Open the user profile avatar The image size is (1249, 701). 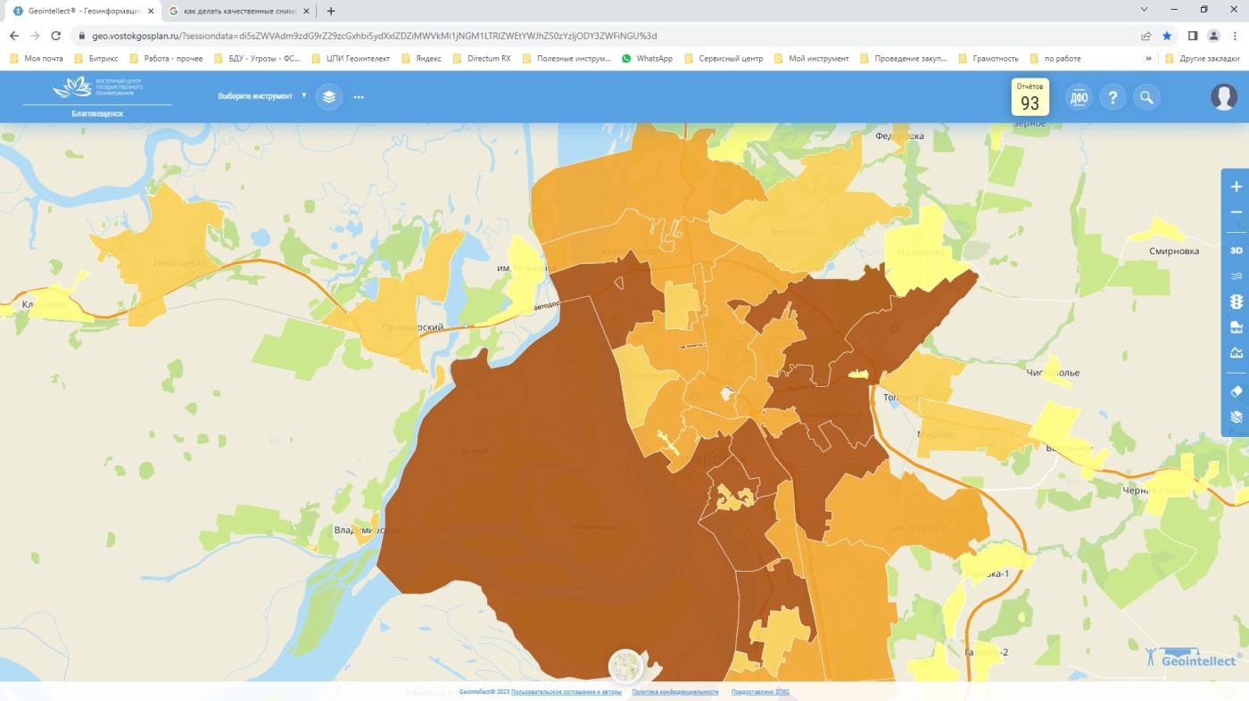coord(1224,97)
